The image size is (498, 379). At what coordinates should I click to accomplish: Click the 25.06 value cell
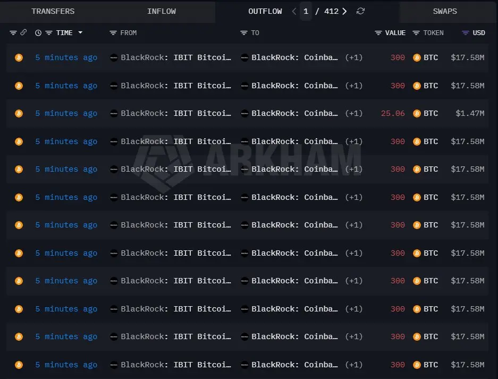coord(393,113)
